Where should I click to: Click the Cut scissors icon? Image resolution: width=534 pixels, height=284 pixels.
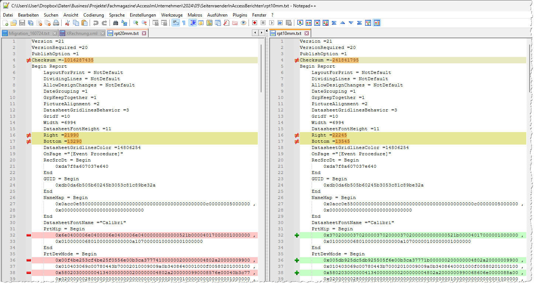67,23
